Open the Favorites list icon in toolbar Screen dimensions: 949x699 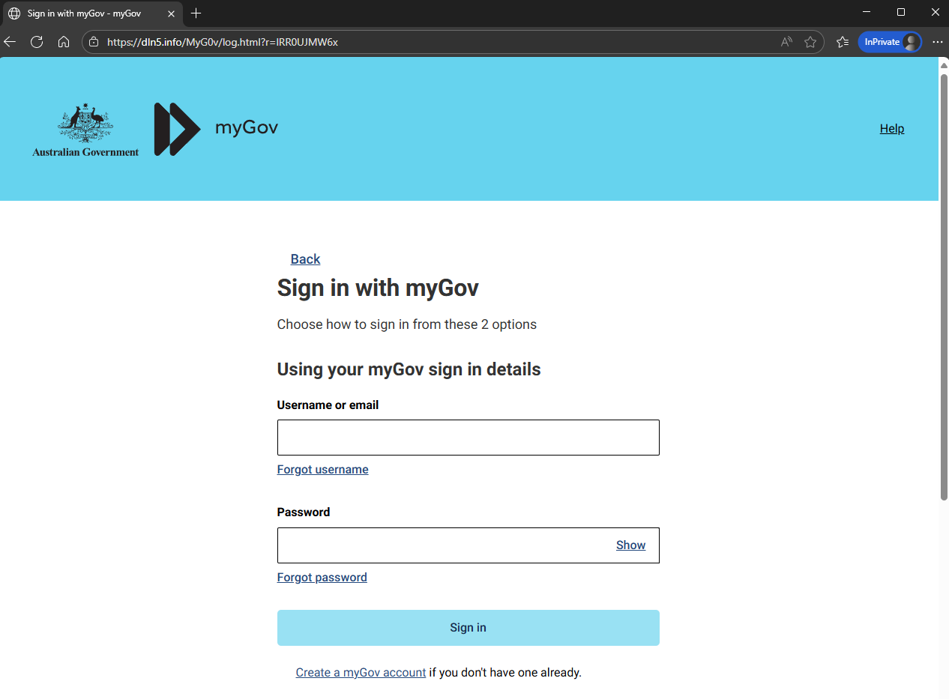click(x=843, y=42)
